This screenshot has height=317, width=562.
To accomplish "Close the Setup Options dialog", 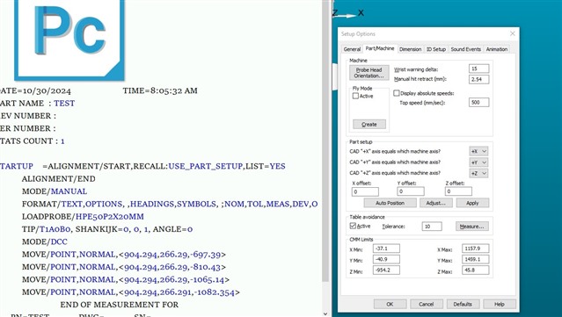I will (513, 33).
